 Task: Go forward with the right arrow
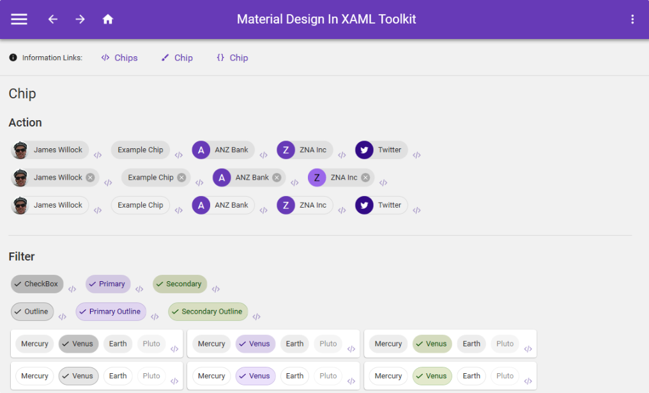point(80,19)
